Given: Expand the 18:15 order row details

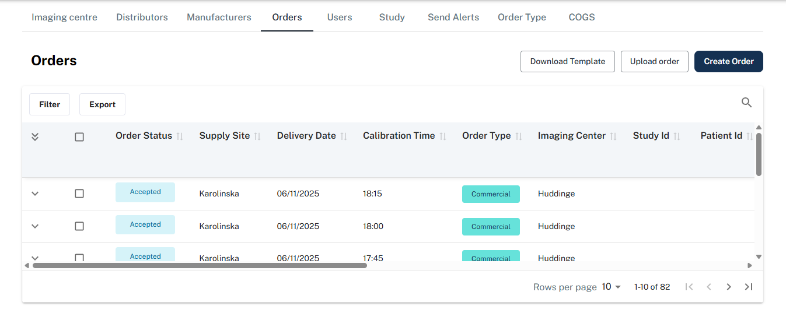Looking at the screenshot, I should 35,194.
